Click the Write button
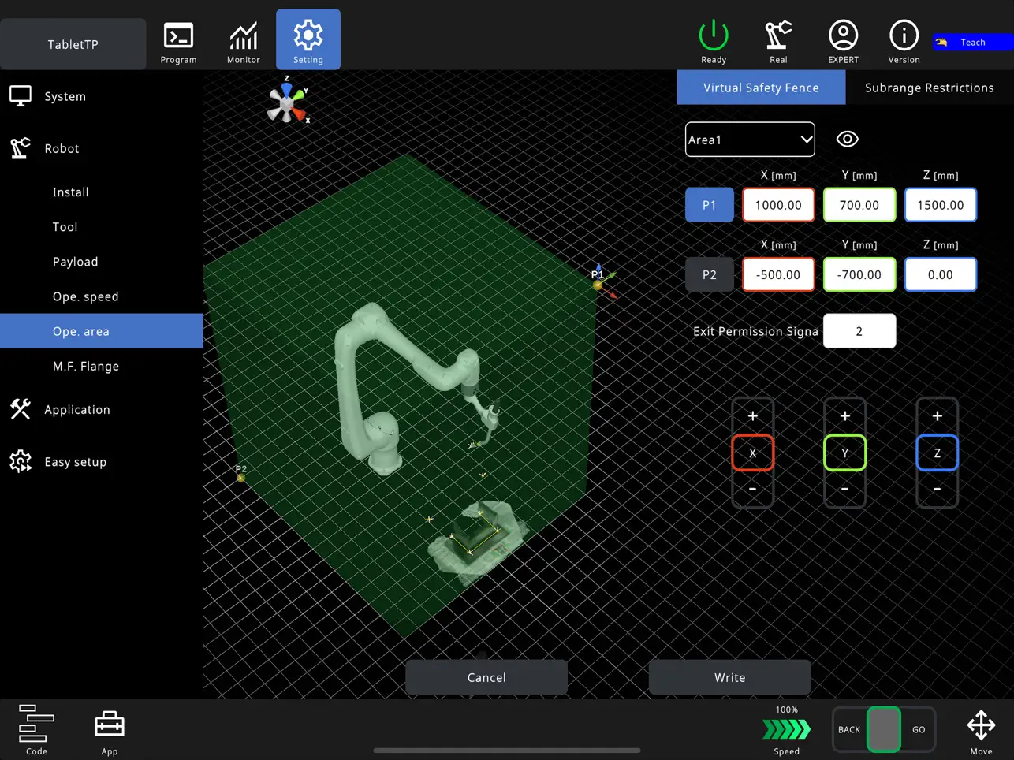This screenshot has width=1014, height=760. click(x=730, y=677)
